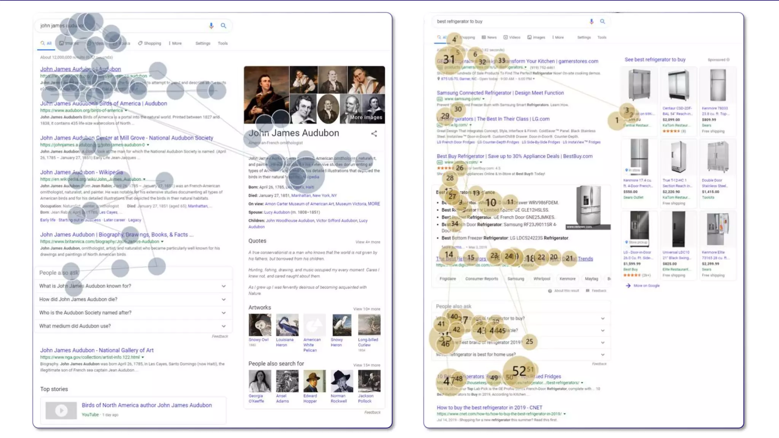Expand 'How did John James Audubon die?'
The height and width of the screenshot is (438, 779).
coord(224,299)
